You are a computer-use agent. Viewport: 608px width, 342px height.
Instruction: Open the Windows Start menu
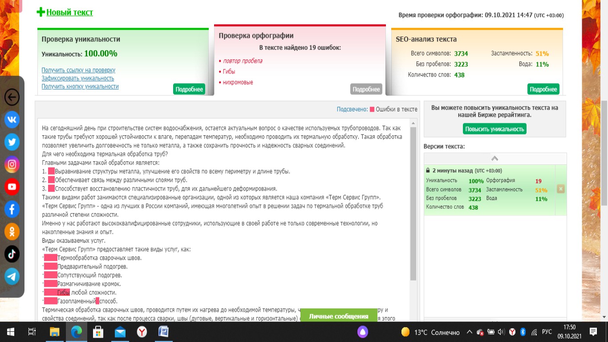click(10, 332)
